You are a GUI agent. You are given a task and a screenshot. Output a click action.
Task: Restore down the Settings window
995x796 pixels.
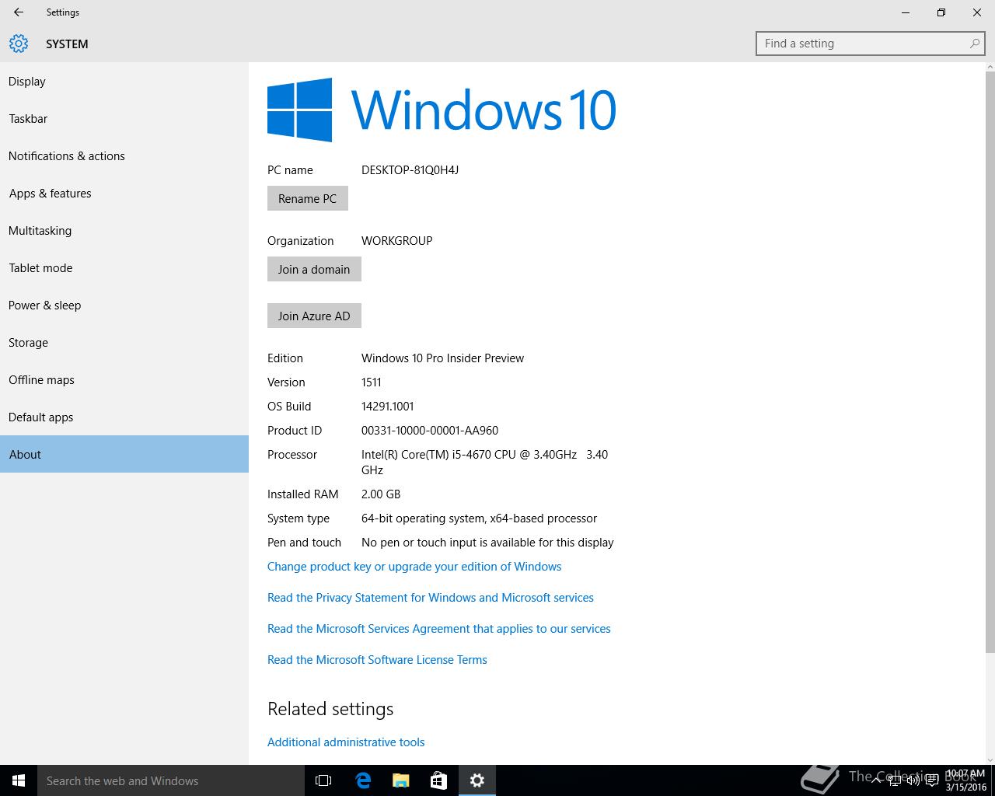(941, 12)
